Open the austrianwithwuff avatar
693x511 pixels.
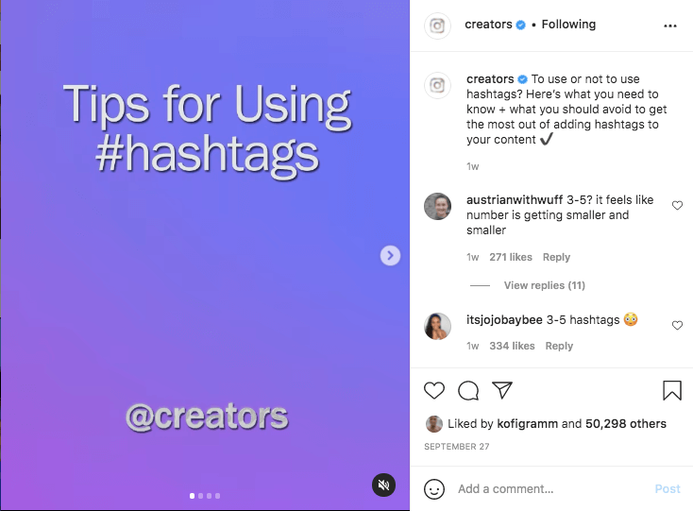(x=437, y=206)
